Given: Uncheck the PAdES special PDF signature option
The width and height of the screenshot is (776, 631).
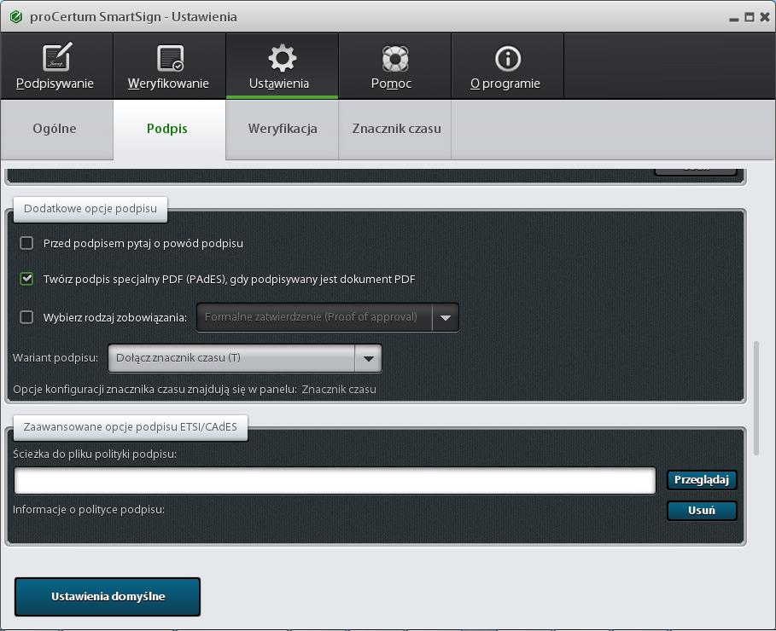Looking at the screenshot, I should [26, 279].
